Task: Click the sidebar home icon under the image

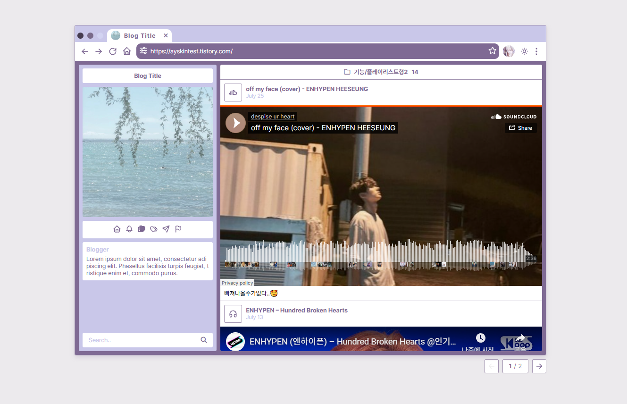Action: [117, 229]
